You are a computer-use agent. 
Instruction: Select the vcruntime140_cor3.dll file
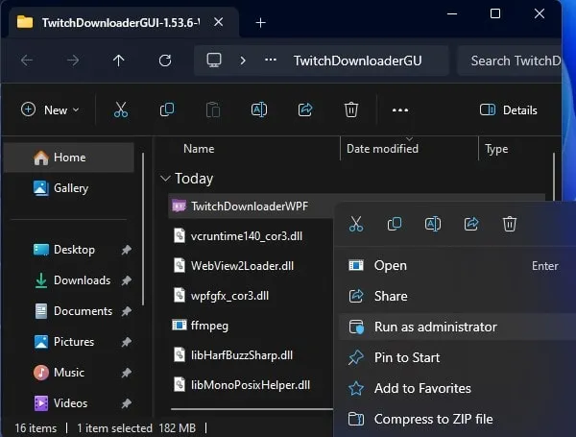pyautogui.click(x=247, y=236)
